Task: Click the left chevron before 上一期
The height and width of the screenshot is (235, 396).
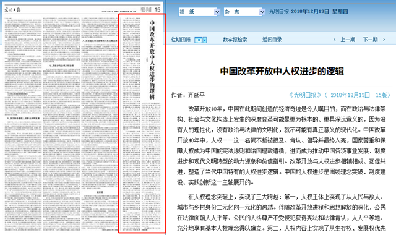Action: (335, 40)
